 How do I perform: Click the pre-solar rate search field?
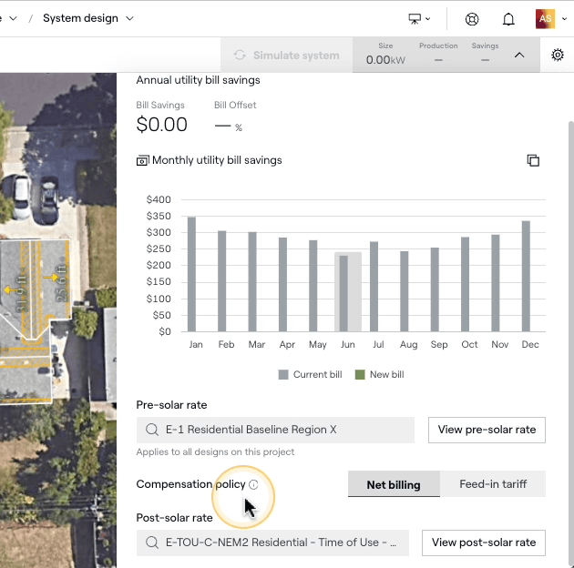click(x=275, y=430)
